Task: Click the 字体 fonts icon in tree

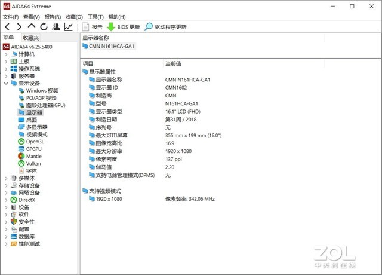Action: 21,171
